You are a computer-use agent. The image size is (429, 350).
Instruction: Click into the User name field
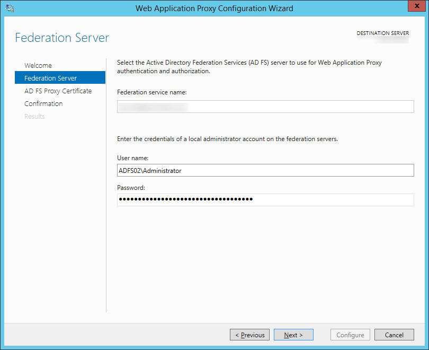265,170
